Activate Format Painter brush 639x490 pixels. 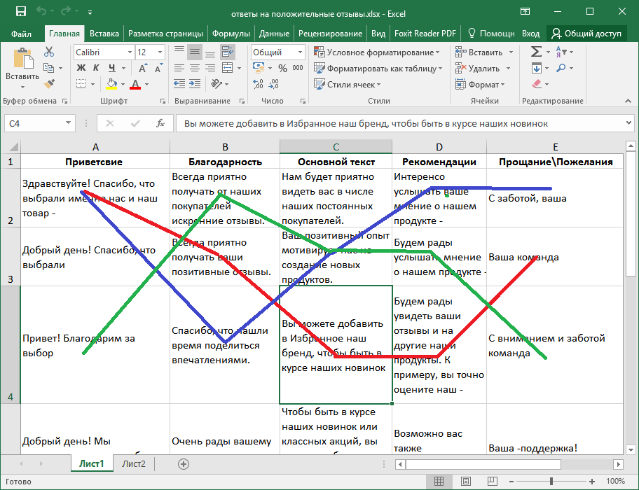point(49,84)
